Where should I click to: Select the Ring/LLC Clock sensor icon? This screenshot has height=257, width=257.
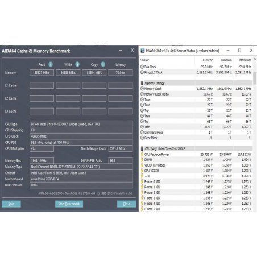pos(142,72)
